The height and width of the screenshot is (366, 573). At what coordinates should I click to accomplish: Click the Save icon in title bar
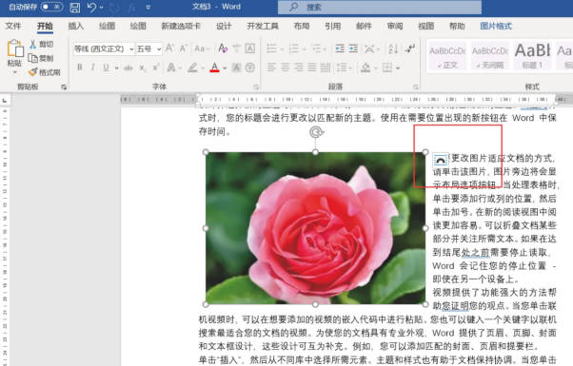(74, 8)
